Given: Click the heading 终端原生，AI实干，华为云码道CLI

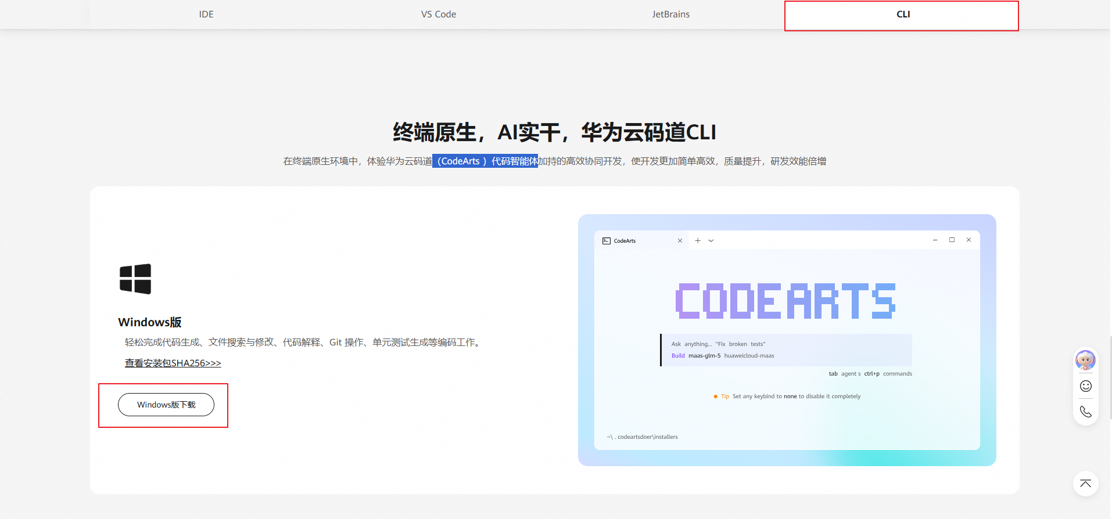Looking at the screenshot, I should click(555, 132).
